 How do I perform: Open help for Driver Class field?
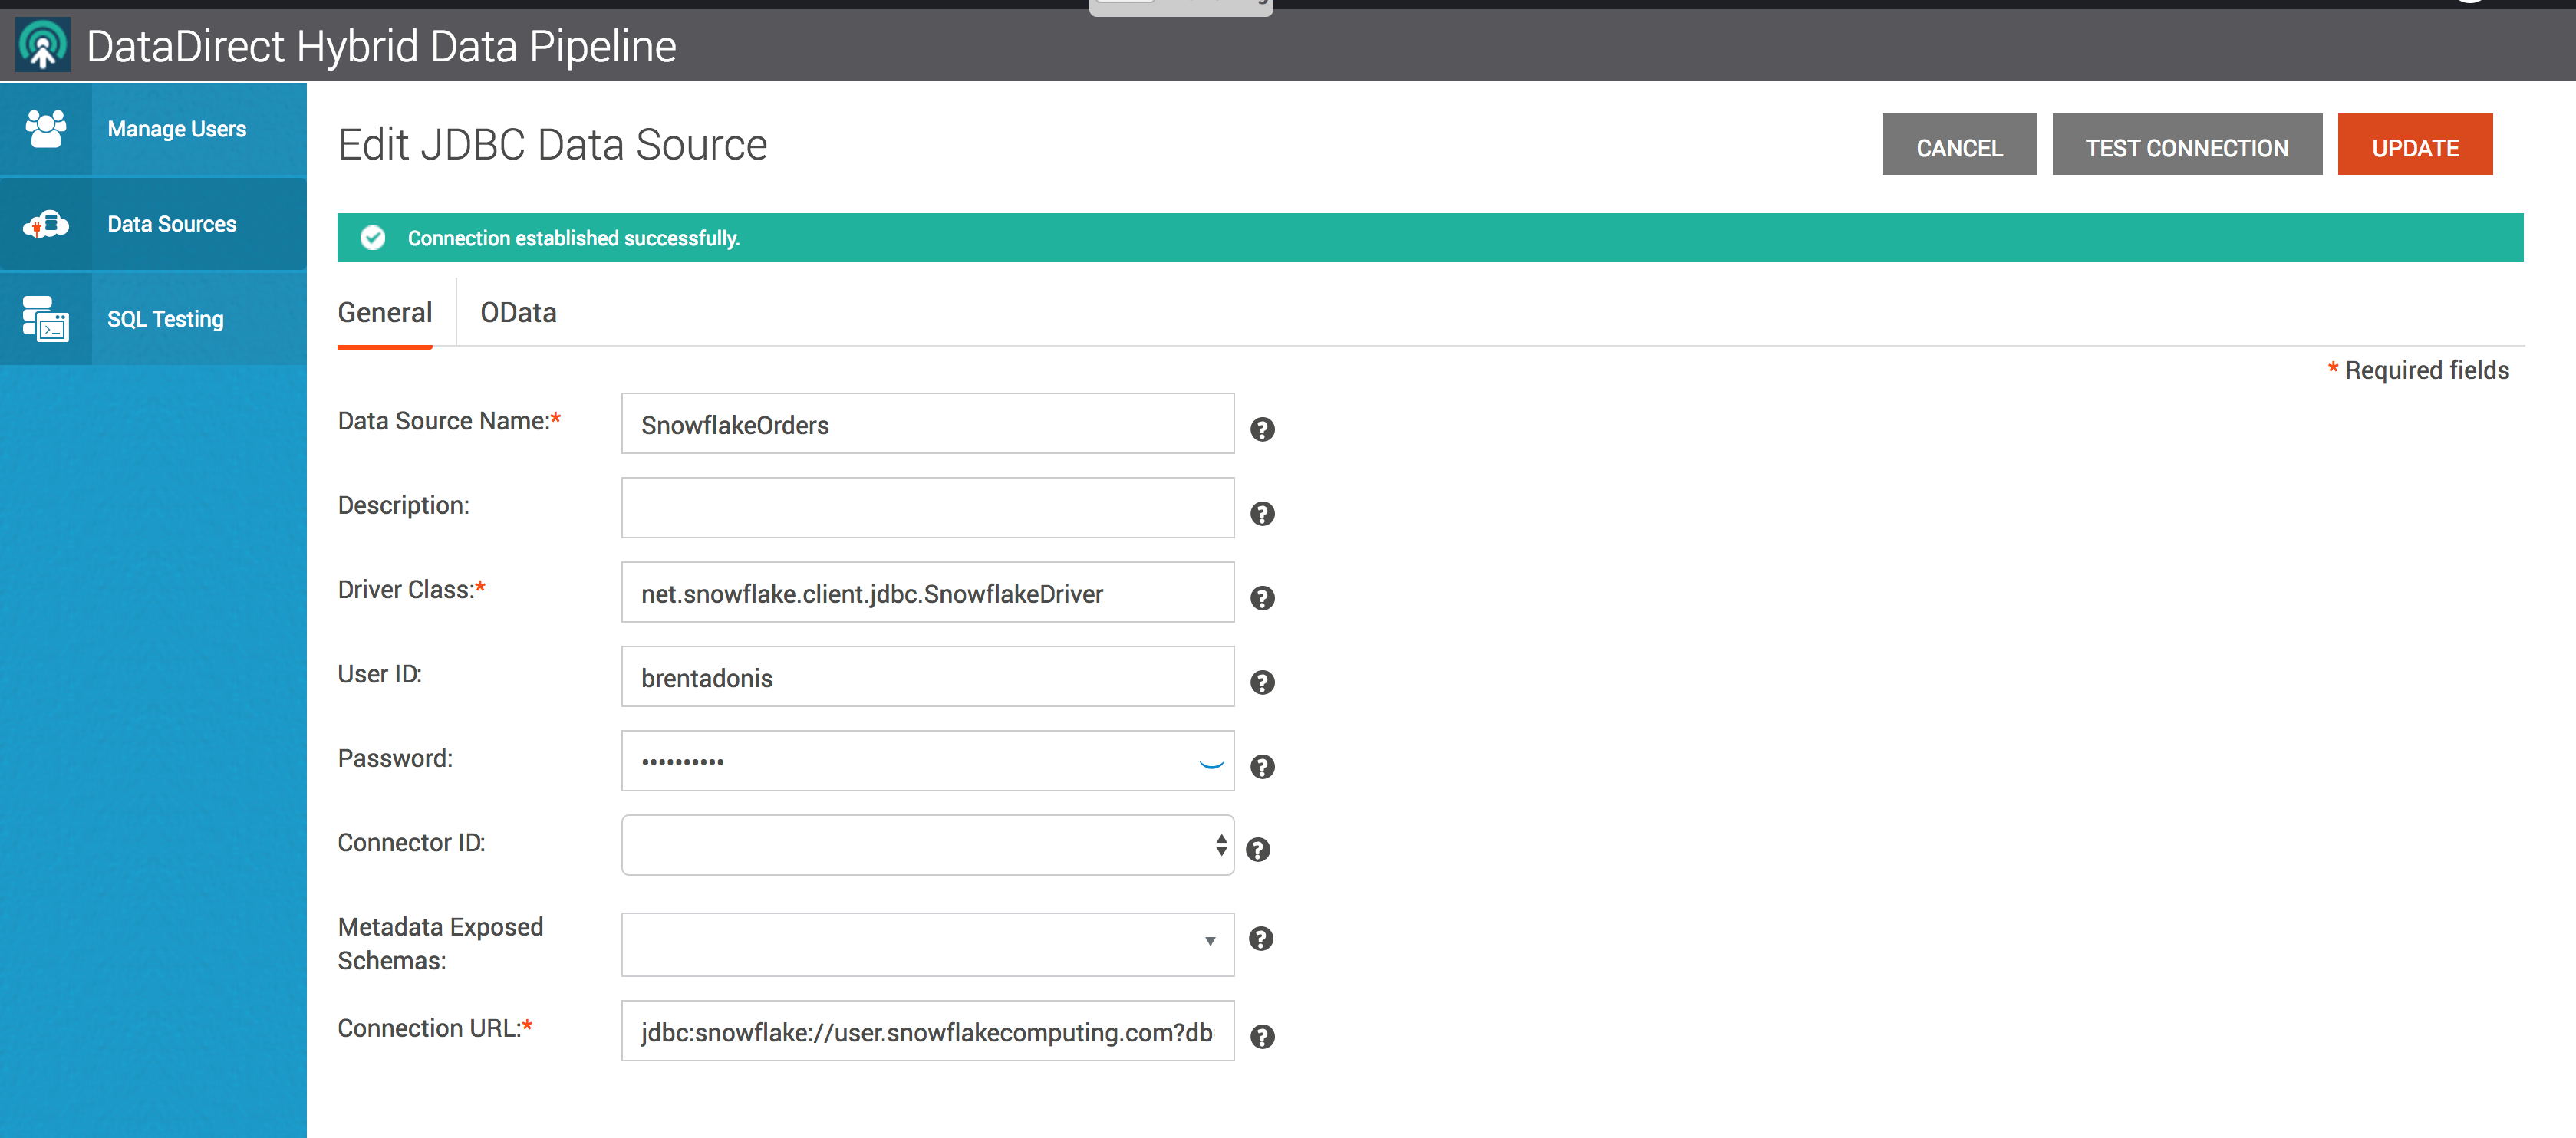1262,598
